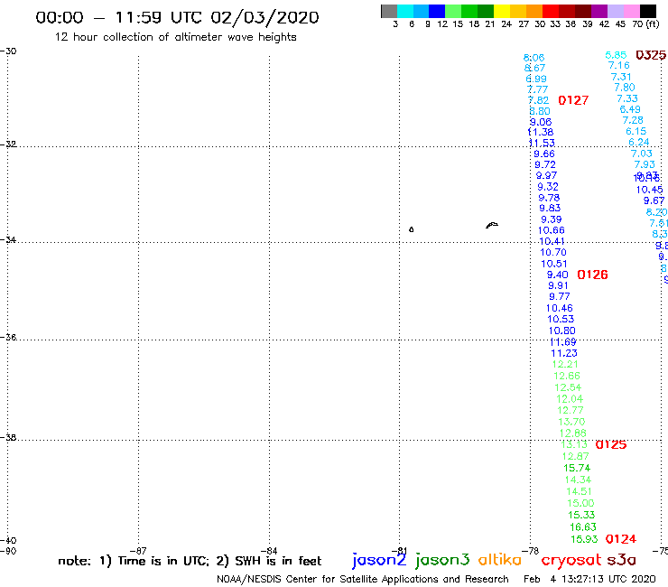This screenshot has width=668, height=587.
Task: Select the note about UTC and SWH
Action: click(x=190, y=561)
